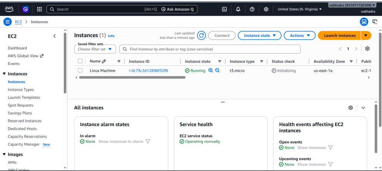This screenshot has width=382, height=171.
Task: Go to next page of instances
Action: pyautogui.click(x=356, y=49)
